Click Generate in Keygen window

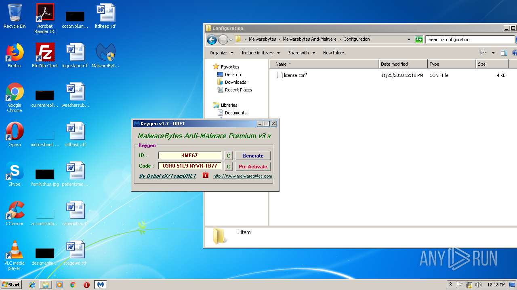(x=253, y=155)
